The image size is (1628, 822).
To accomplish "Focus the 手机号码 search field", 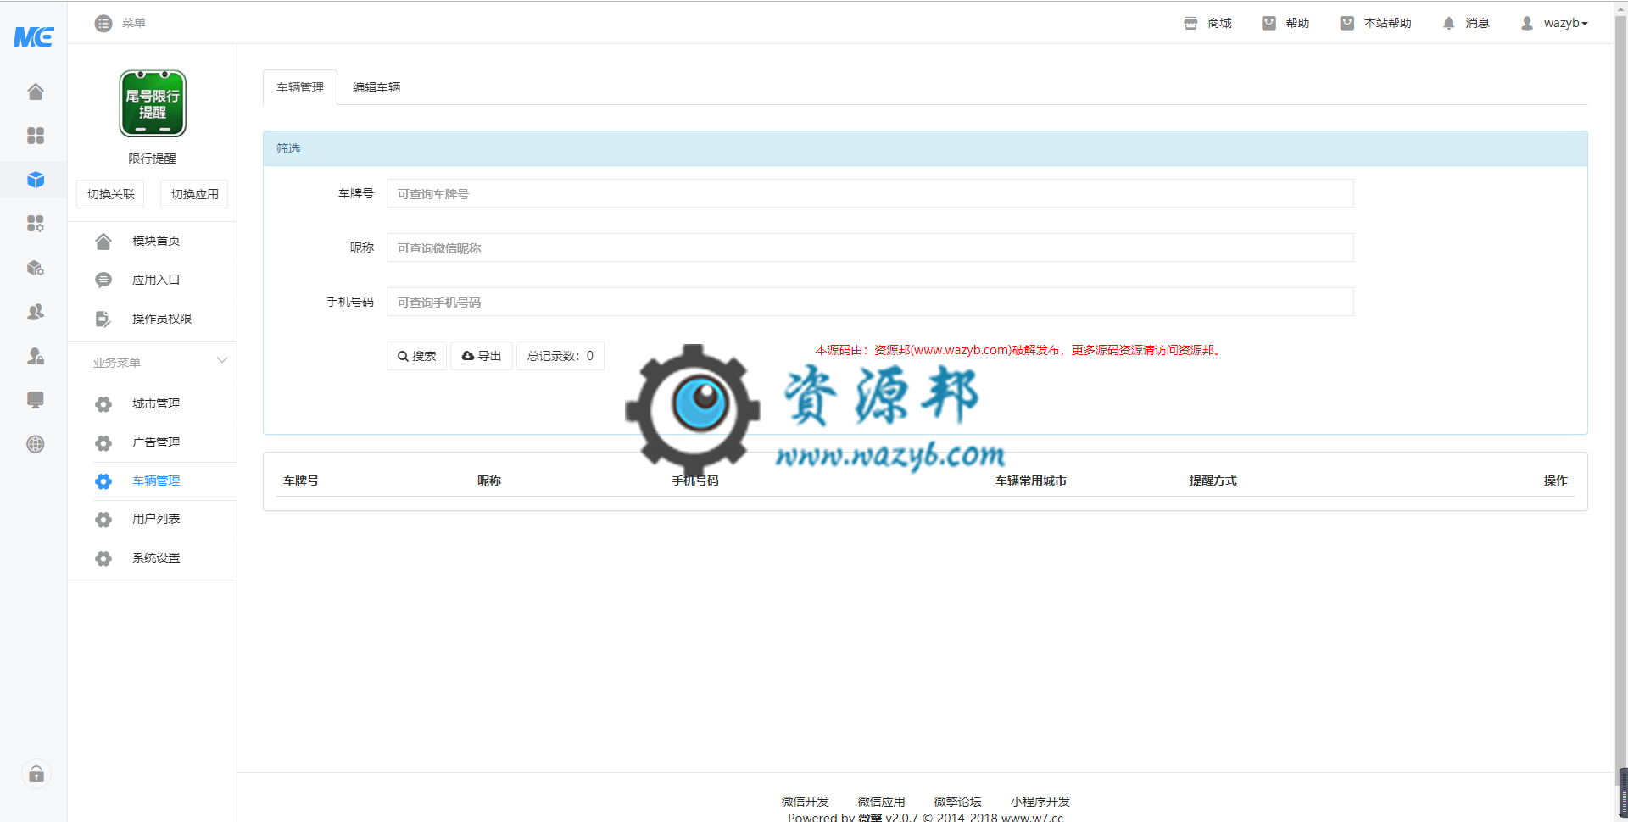I will click(x=870, y=302).
